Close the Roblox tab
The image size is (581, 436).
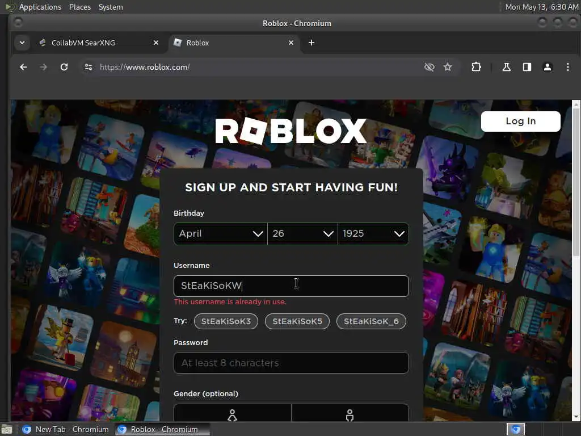291,43
